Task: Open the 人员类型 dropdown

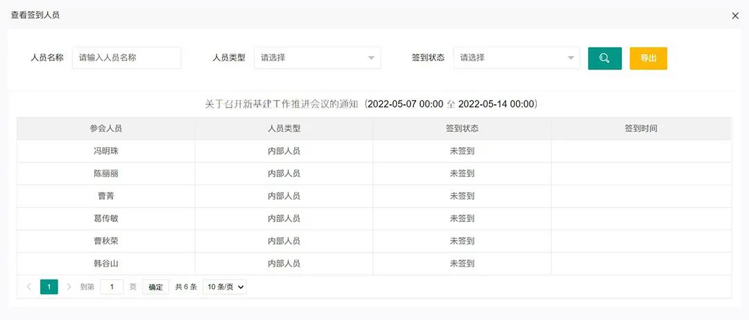Action: (x=317, y=58)
